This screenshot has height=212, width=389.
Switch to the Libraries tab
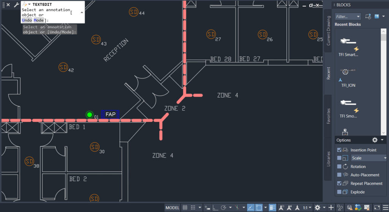click(x=329, y=159)
